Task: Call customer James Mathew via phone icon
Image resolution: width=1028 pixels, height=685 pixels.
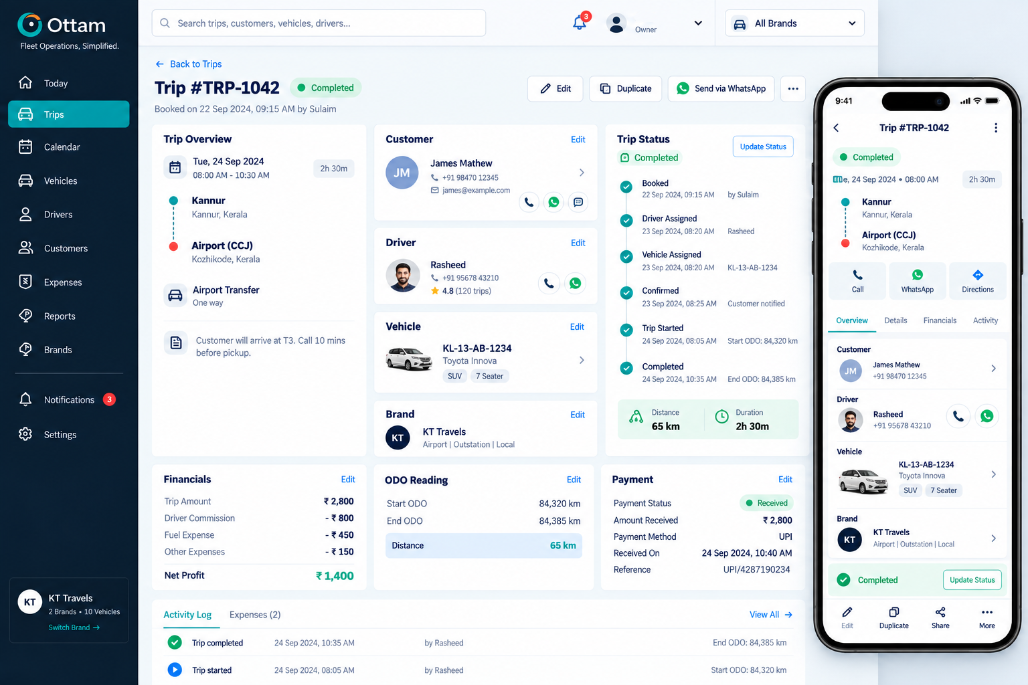Action: [529, 202]
